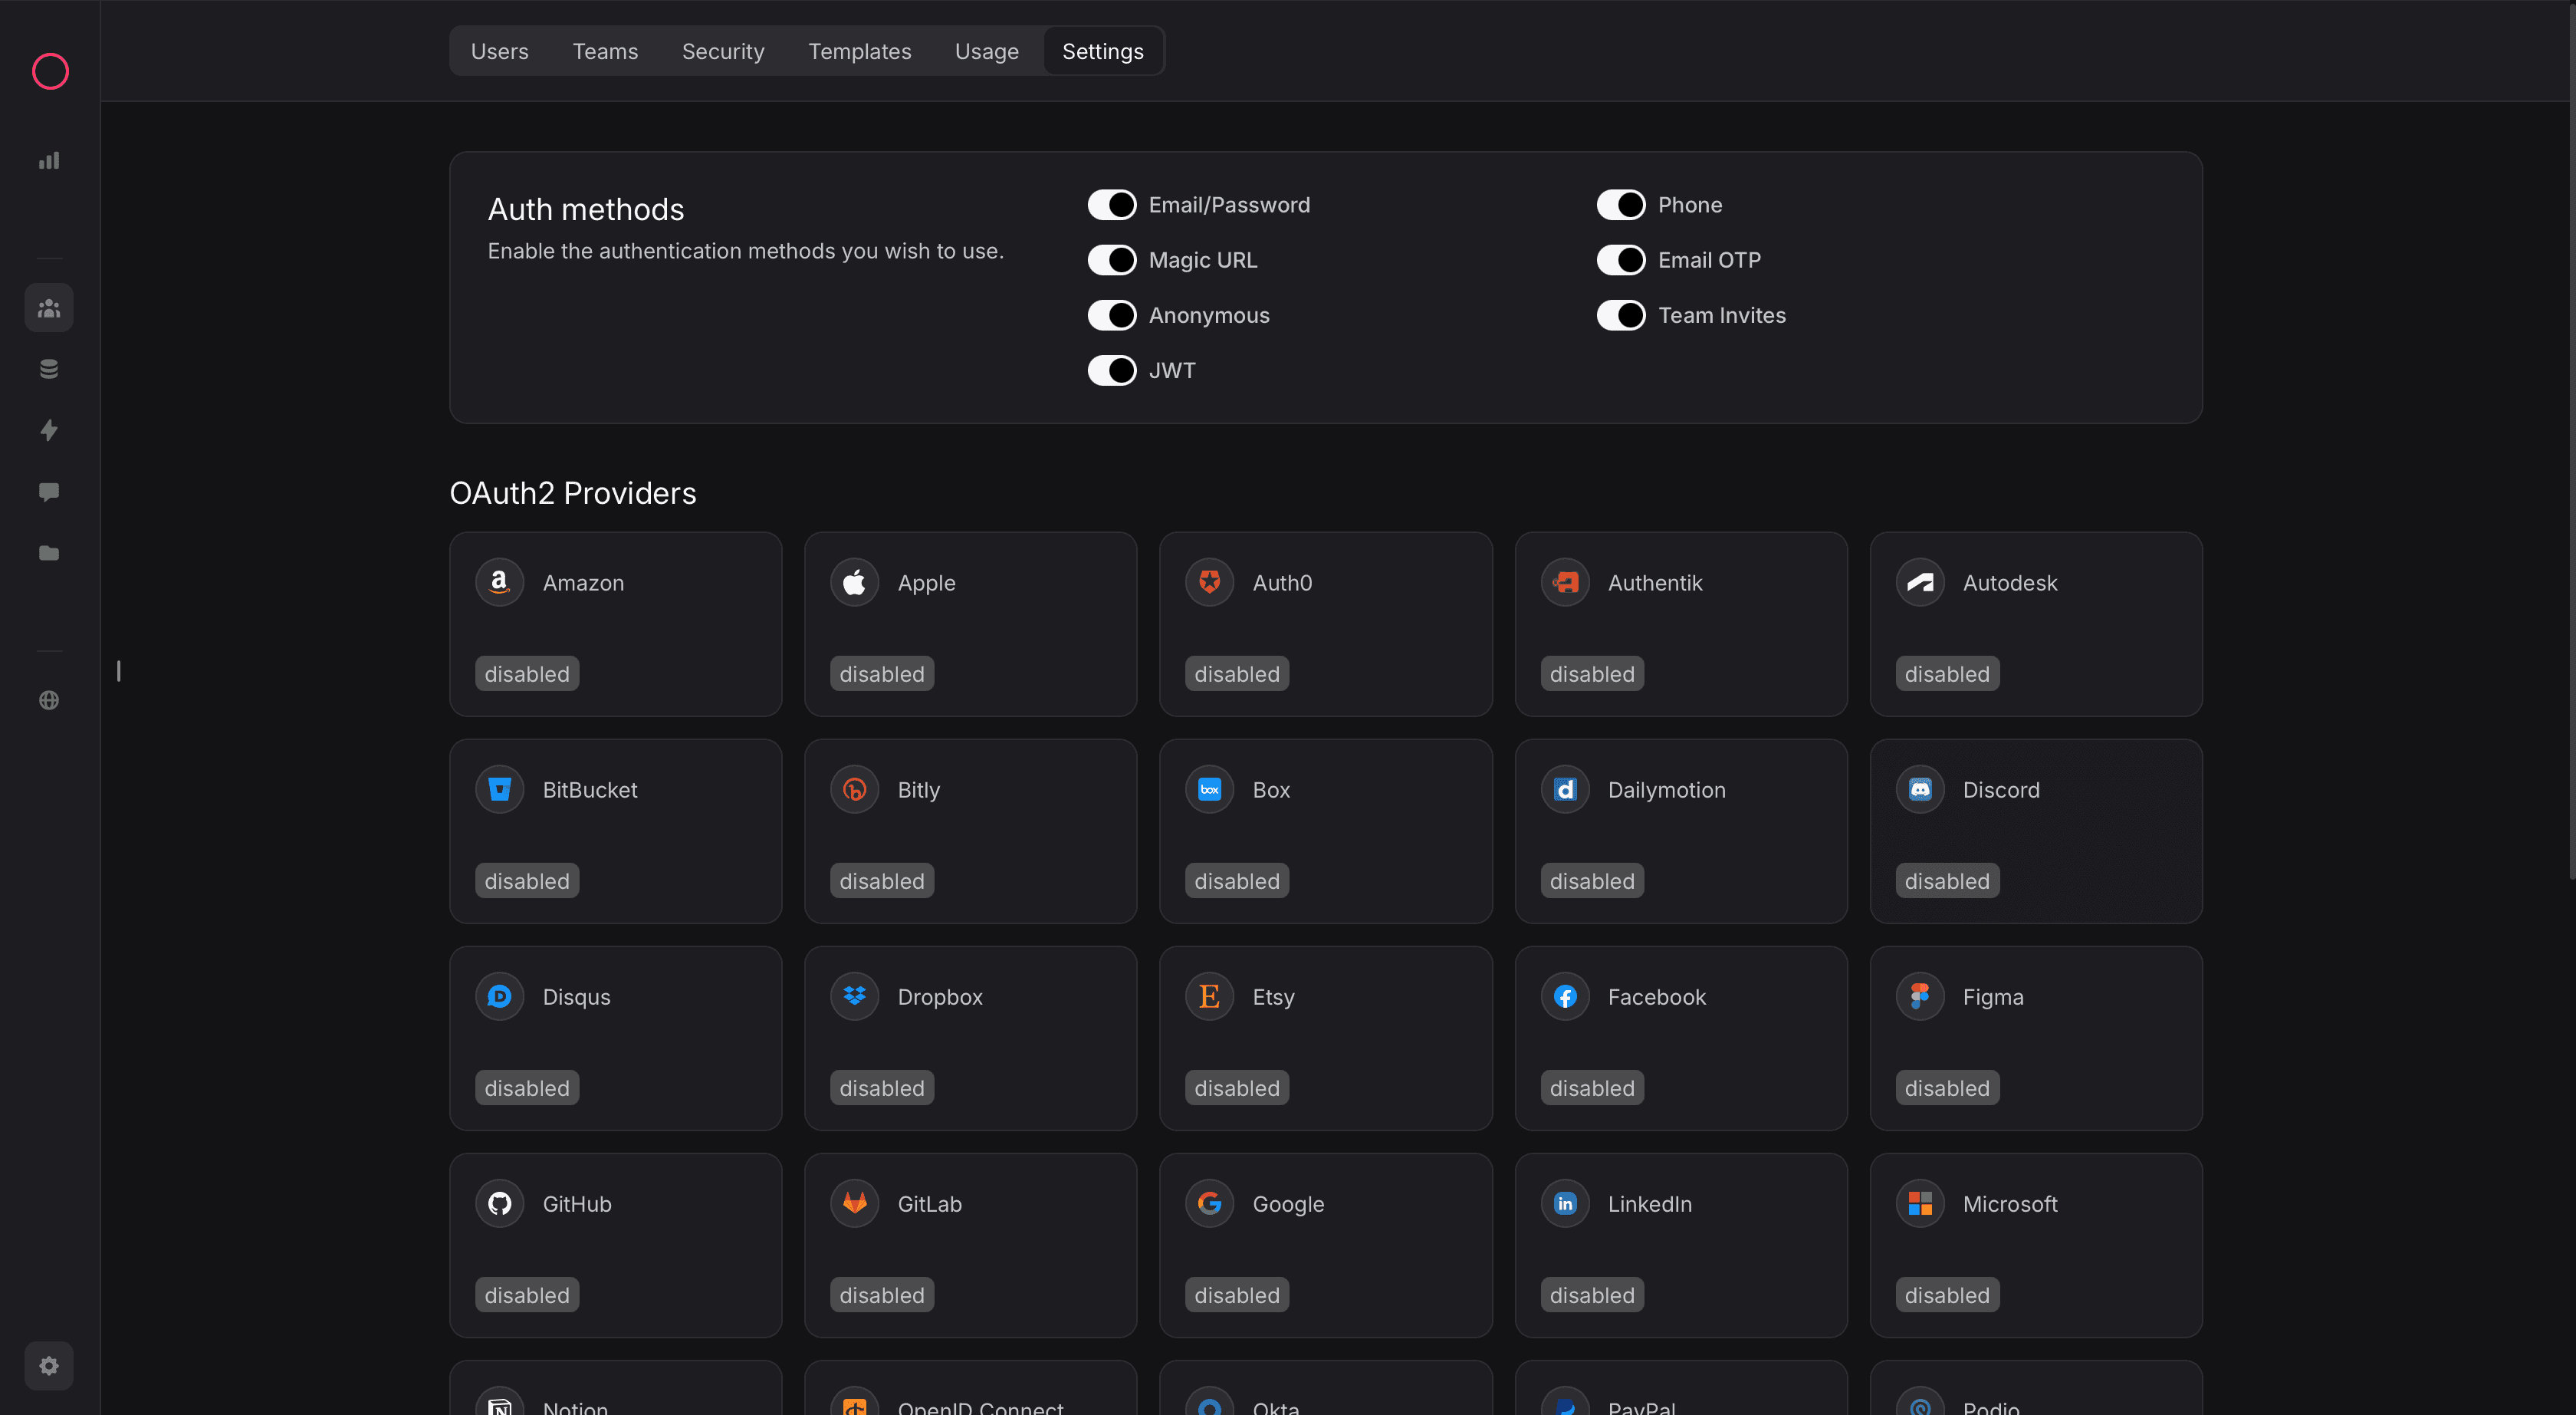2576x1415 pixels.
Task: Open the Auth users sidebar icon
Action: (x=49, y=308)
